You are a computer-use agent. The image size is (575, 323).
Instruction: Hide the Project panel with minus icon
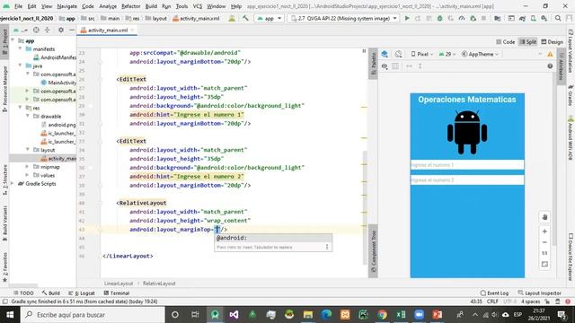(72, 30)
